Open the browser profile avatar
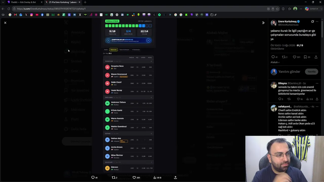This screenshot has height=182, width=324. tap(295, 9)
